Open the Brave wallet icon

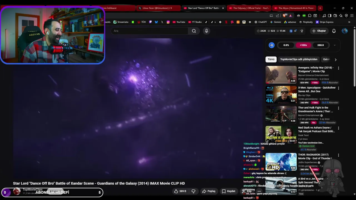(x=335, y=16)
